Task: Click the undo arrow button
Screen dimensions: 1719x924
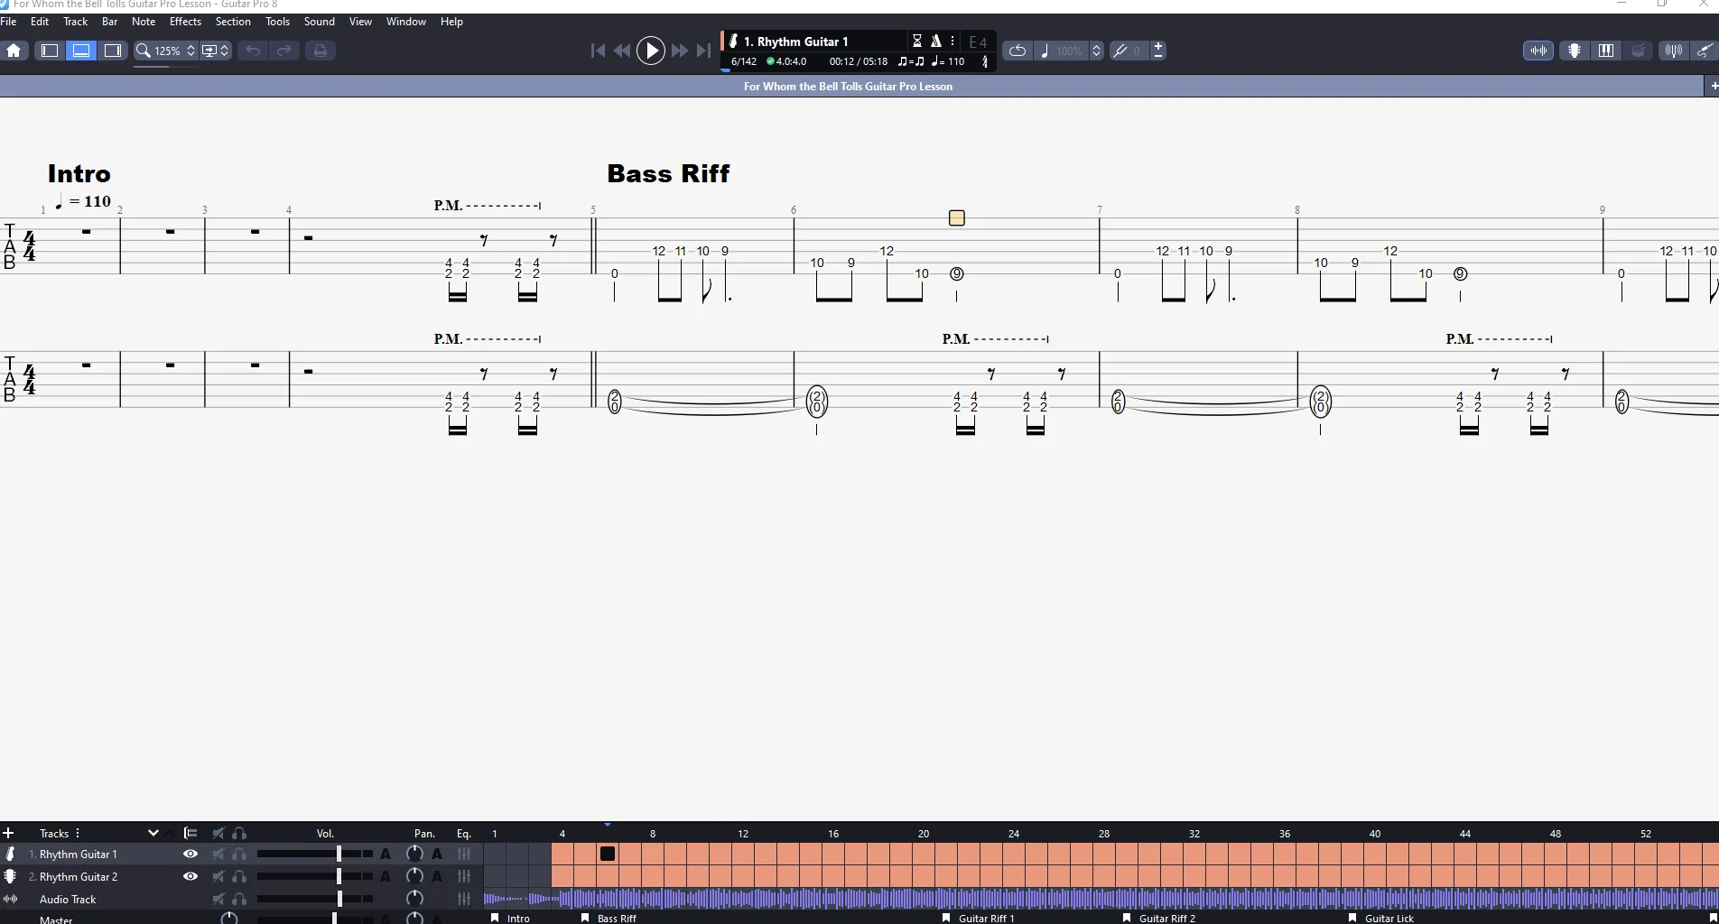Action: 253,51
